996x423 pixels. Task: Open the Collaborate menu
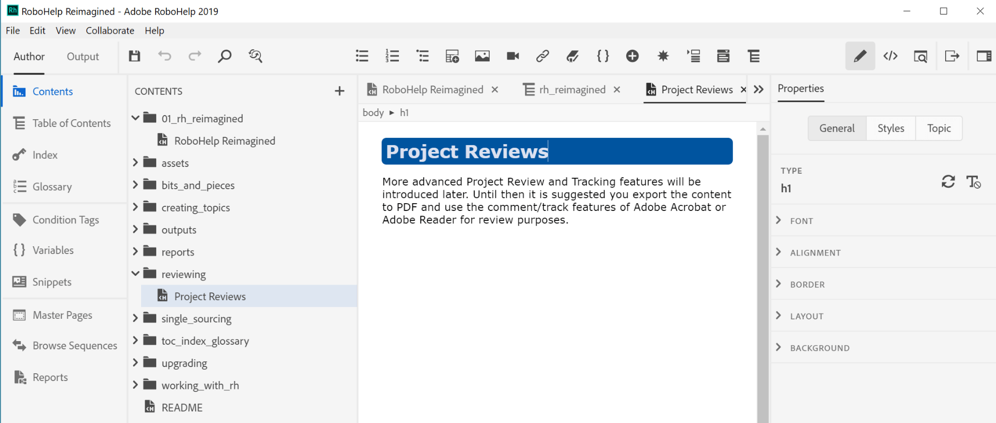tap(110, 31)
